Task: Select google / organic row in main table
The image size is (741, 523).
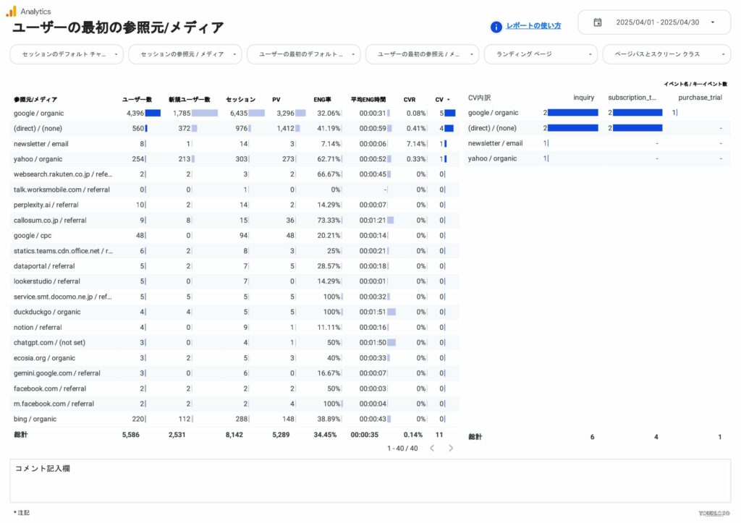Action: coord(235,114)
